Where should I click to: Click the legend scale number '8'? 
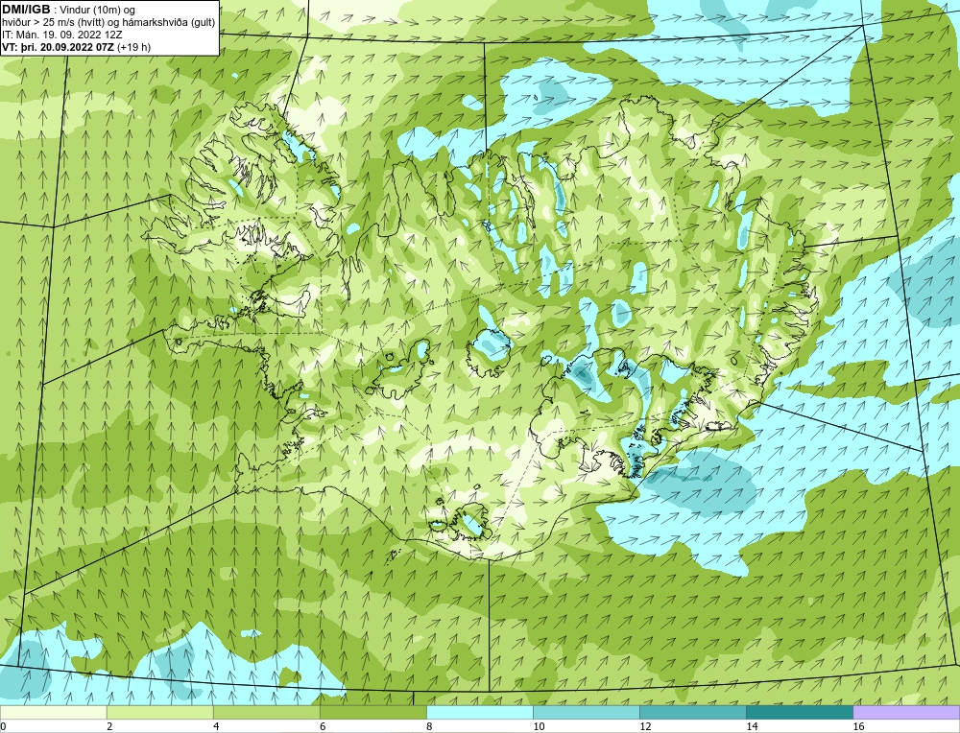tap(429, 726)
